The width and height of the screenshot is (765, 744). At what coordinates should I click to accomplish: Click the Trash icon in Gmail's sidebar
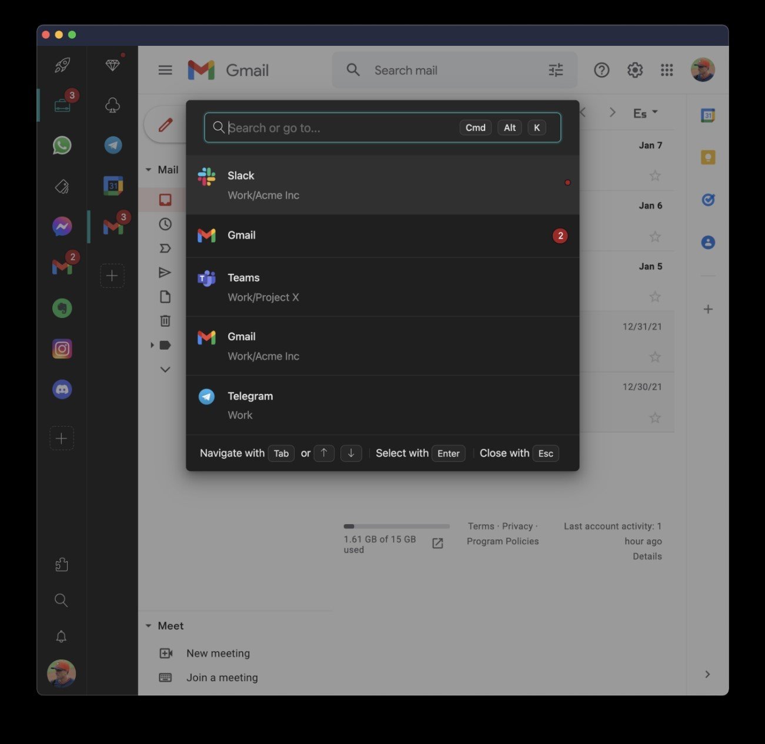click(x=165, y=321)
